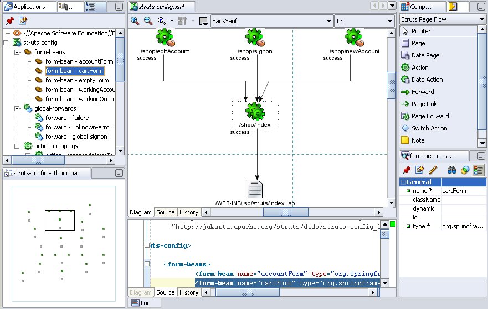The height and width of the screenshot is (309, 488).
Task: Switch to the diagram History tab
Action: click(189, 212)
